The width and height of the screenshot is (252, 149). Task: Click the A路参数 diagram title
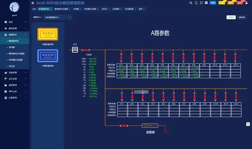coord(160,33)
